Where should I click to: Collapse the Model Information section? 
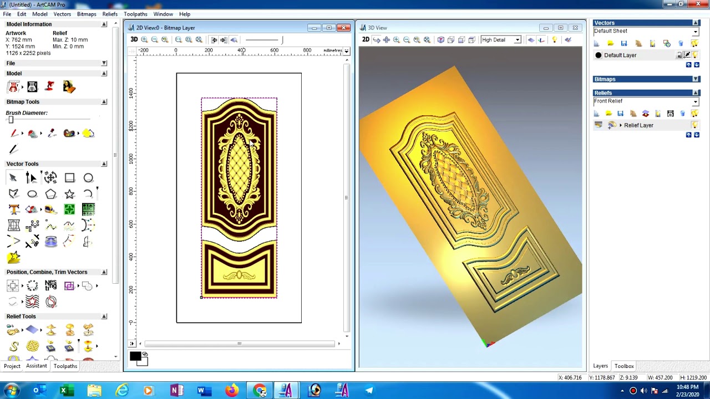pyautogui.click(x=104, y=24)
